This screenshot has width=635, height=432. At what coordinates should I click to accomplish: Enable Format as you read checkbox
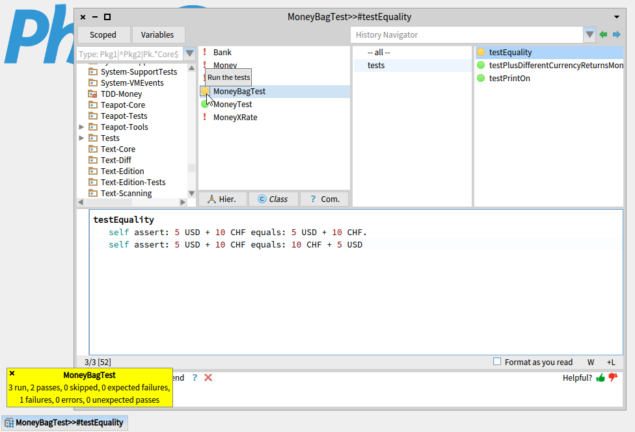497,362
